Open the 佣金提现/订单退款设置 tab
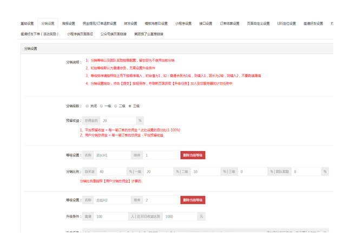 coord(100,24)
